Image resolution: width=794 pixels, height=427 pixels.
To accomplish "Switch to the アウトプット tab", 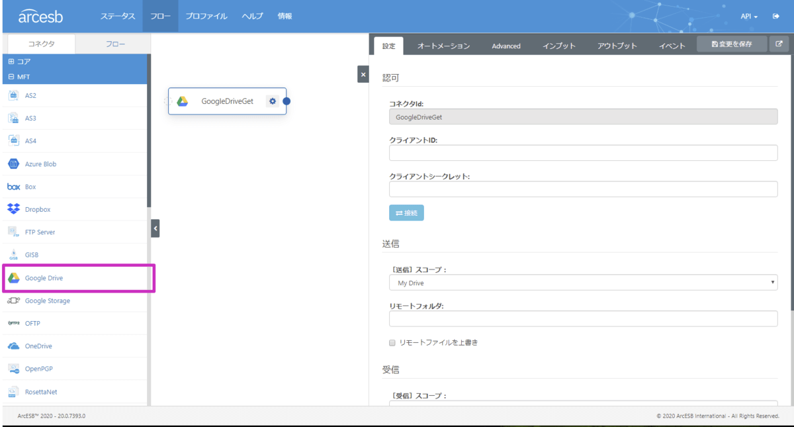I will point(617,46).
